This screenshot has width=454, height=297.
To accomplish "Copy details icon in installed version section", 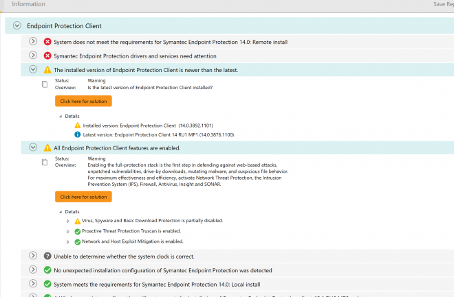I will pyautogui.click(x=45, y=84).
